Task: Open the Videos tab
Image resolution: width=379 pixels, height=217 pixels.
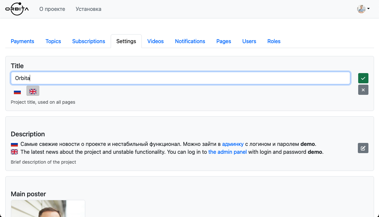Action: click(x=155, y=41)
